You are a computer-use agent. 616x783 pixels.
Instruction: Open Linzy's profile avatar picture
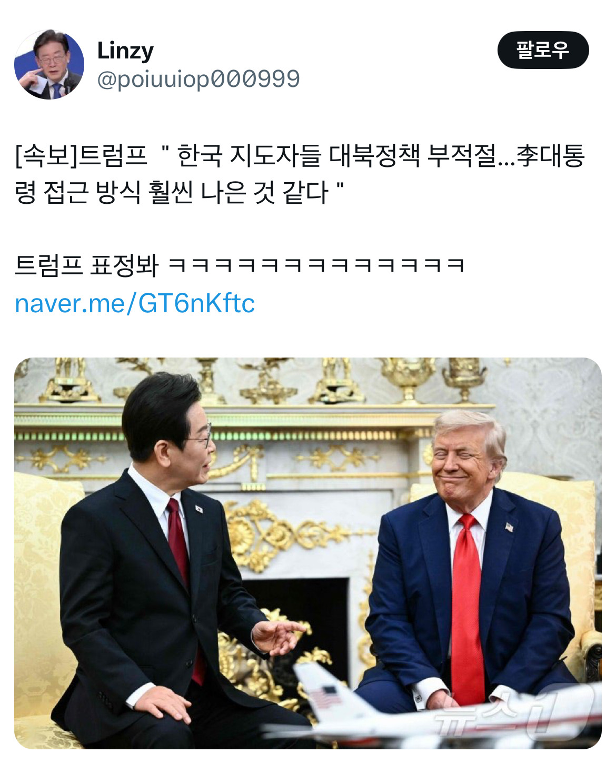click(49, 64)
